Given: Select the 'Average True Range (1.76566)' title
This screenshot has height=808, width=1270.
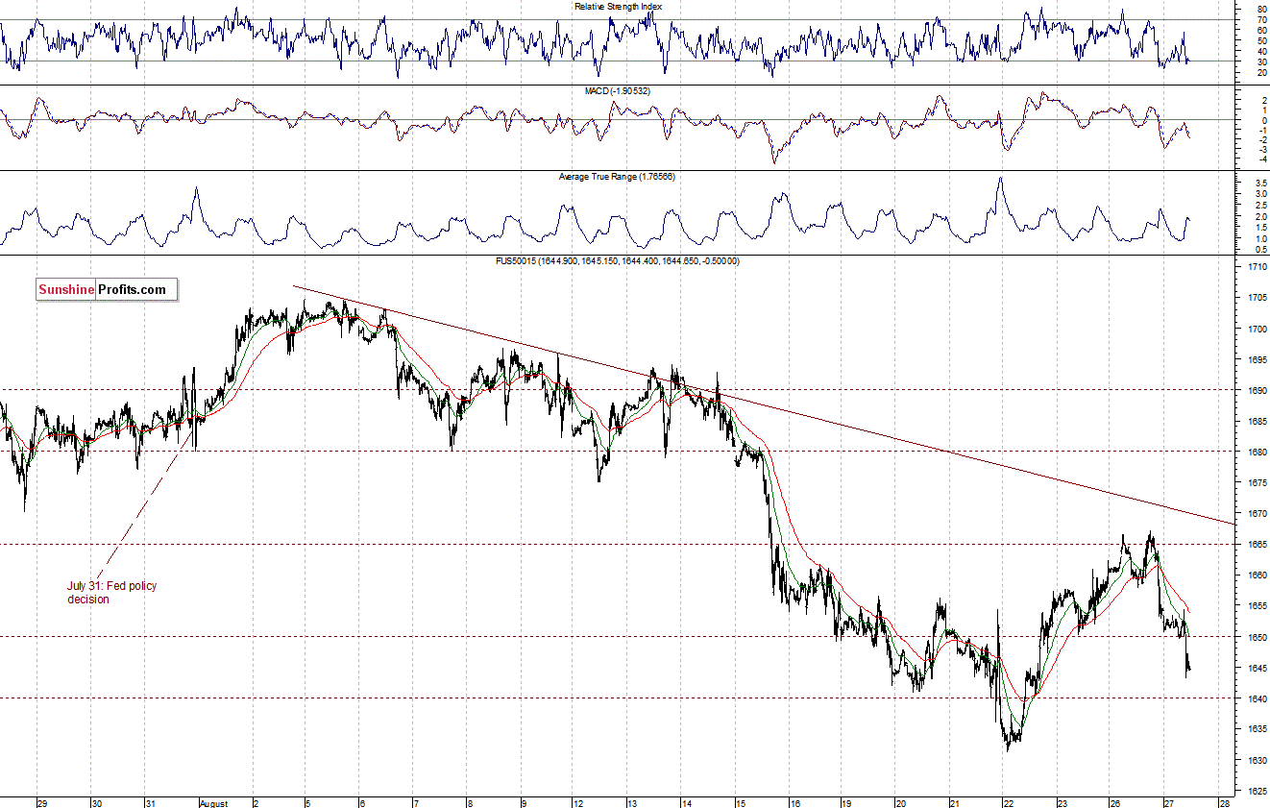Looking at the screenshot, I should 619,177.
